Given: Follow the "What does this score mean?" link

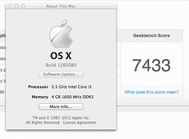Looking at the screenshot, I should click(152, 92).
